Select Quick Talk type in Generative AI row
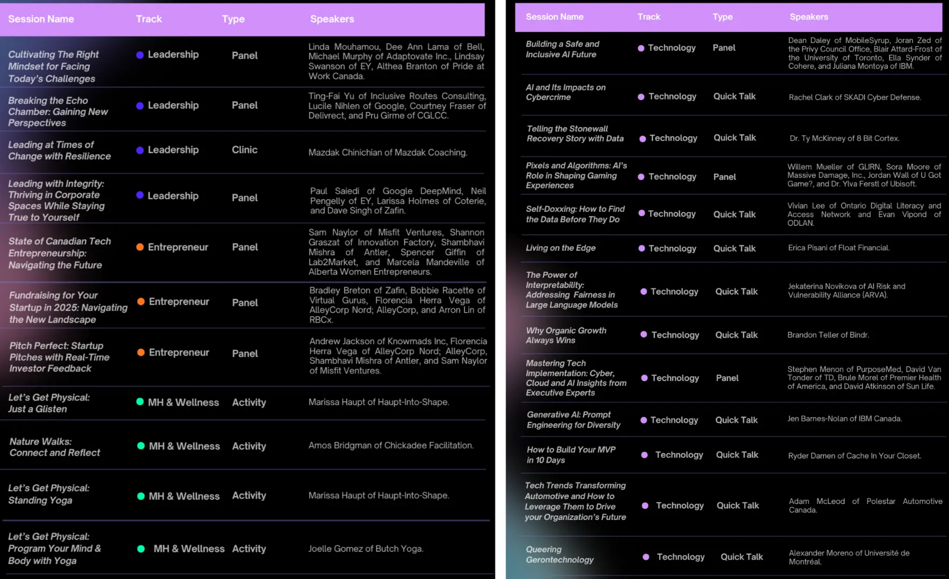This screenshot has height=579, width=949. click(x=736, y=420)
